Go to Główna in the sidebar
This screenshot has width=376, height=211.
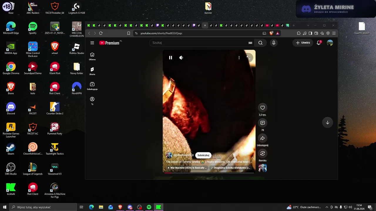pos(92,56)
